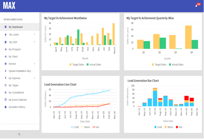Image resolution: width=204 pixels, height=139 pixels.
Task: Click the MAX logo link
Action: coord(9,6)
